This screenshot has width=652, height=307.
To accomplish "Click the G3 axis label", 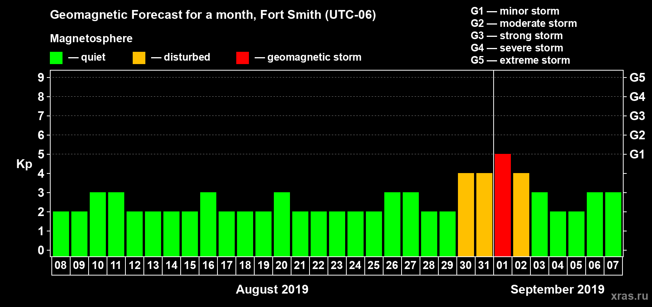I will [637, 116].
